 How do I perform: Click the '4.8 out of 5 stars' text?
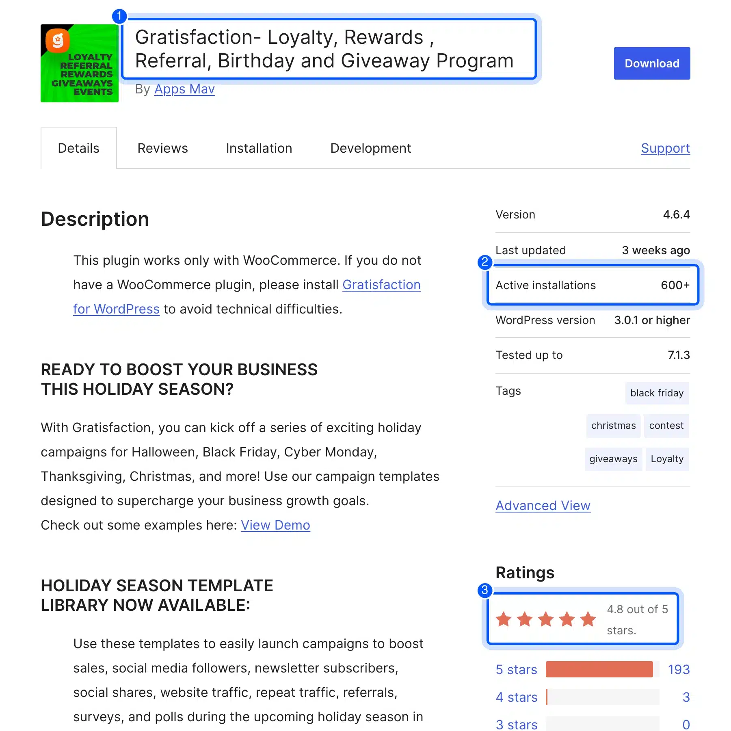coord(638,620)
